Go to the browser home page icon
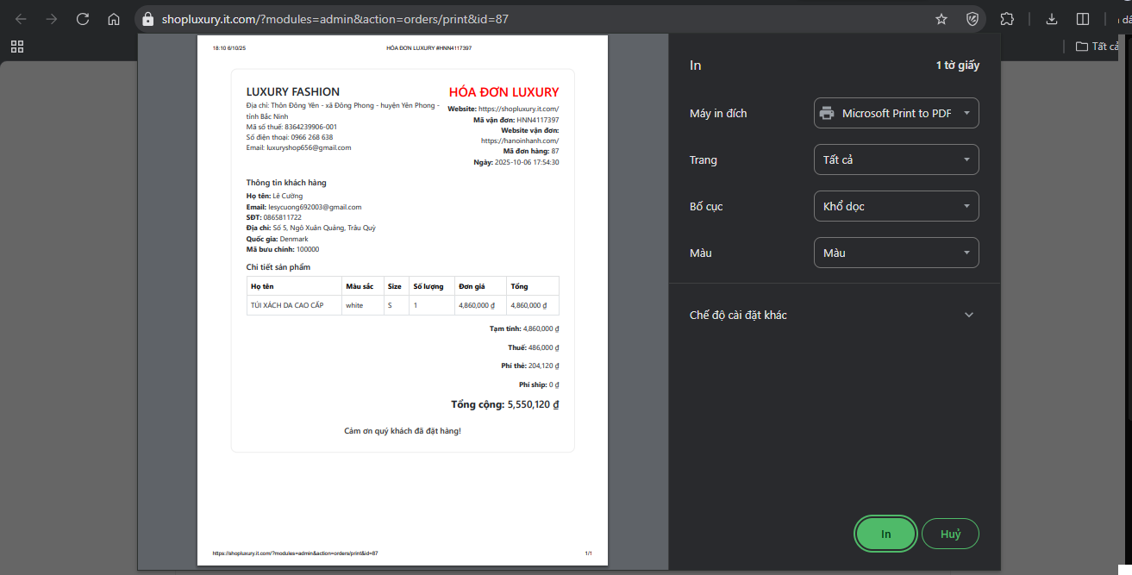 [x=114, y=19]
